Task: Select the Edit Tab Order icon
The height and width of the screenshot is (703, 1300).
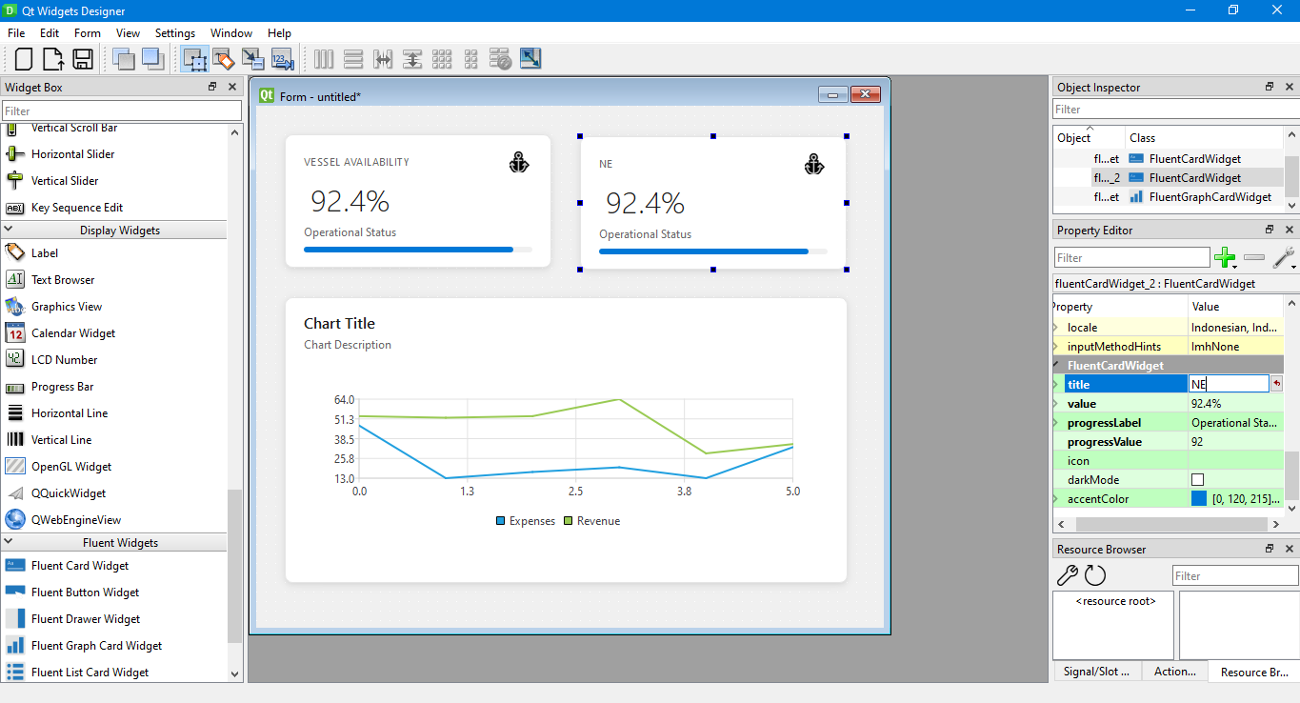Action: pos(283,59)
